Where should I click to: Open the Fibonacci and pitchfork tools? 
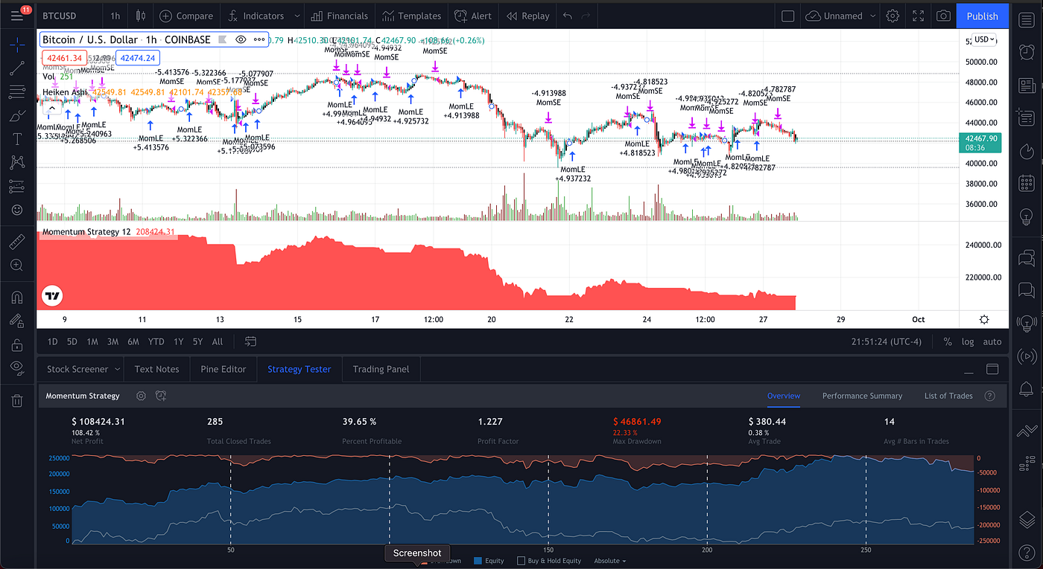coord(16,92)
